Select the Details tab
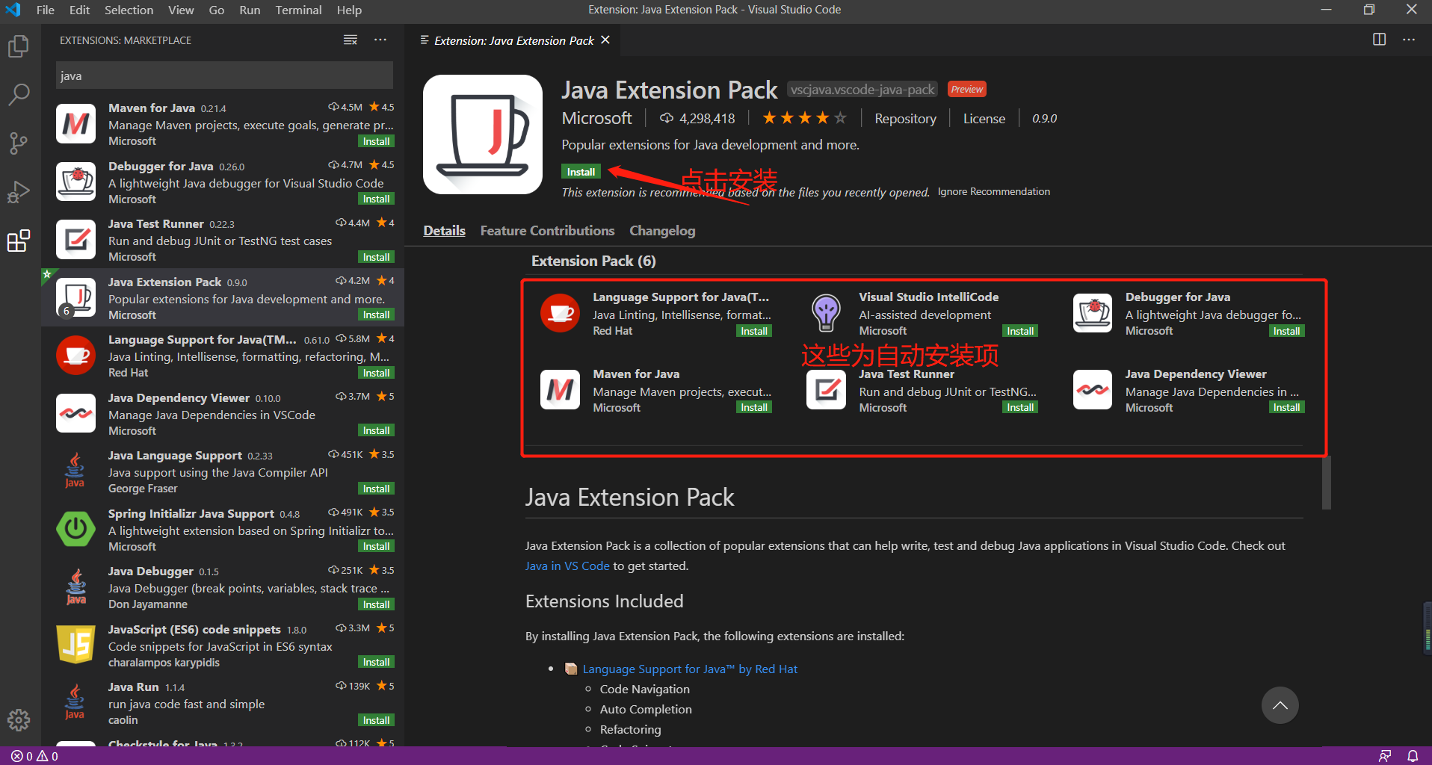This screenshot has height=765, width=1432. [x=444, y=231]
